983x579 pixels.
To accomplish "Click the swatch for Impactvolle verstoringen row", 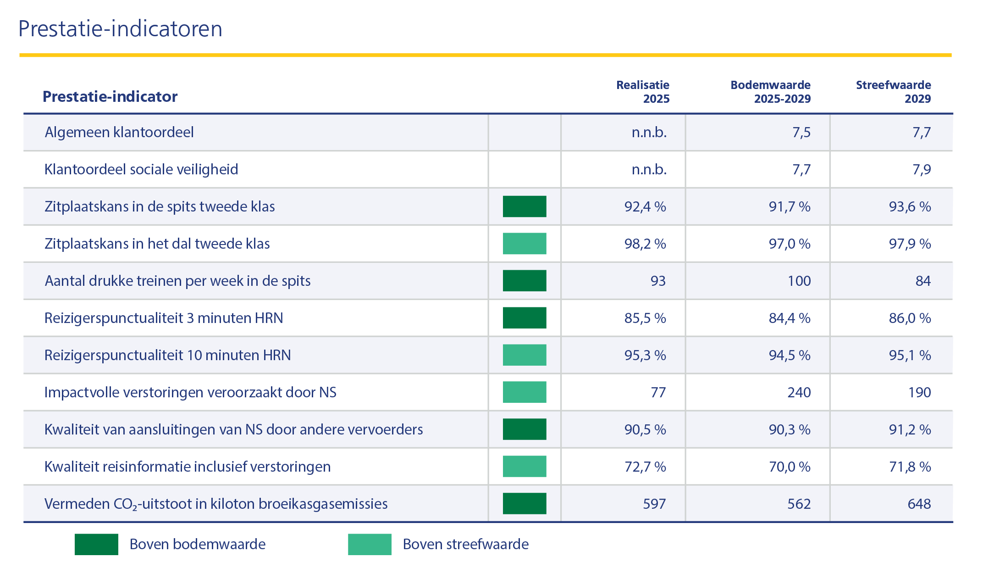I will [525, 392].
